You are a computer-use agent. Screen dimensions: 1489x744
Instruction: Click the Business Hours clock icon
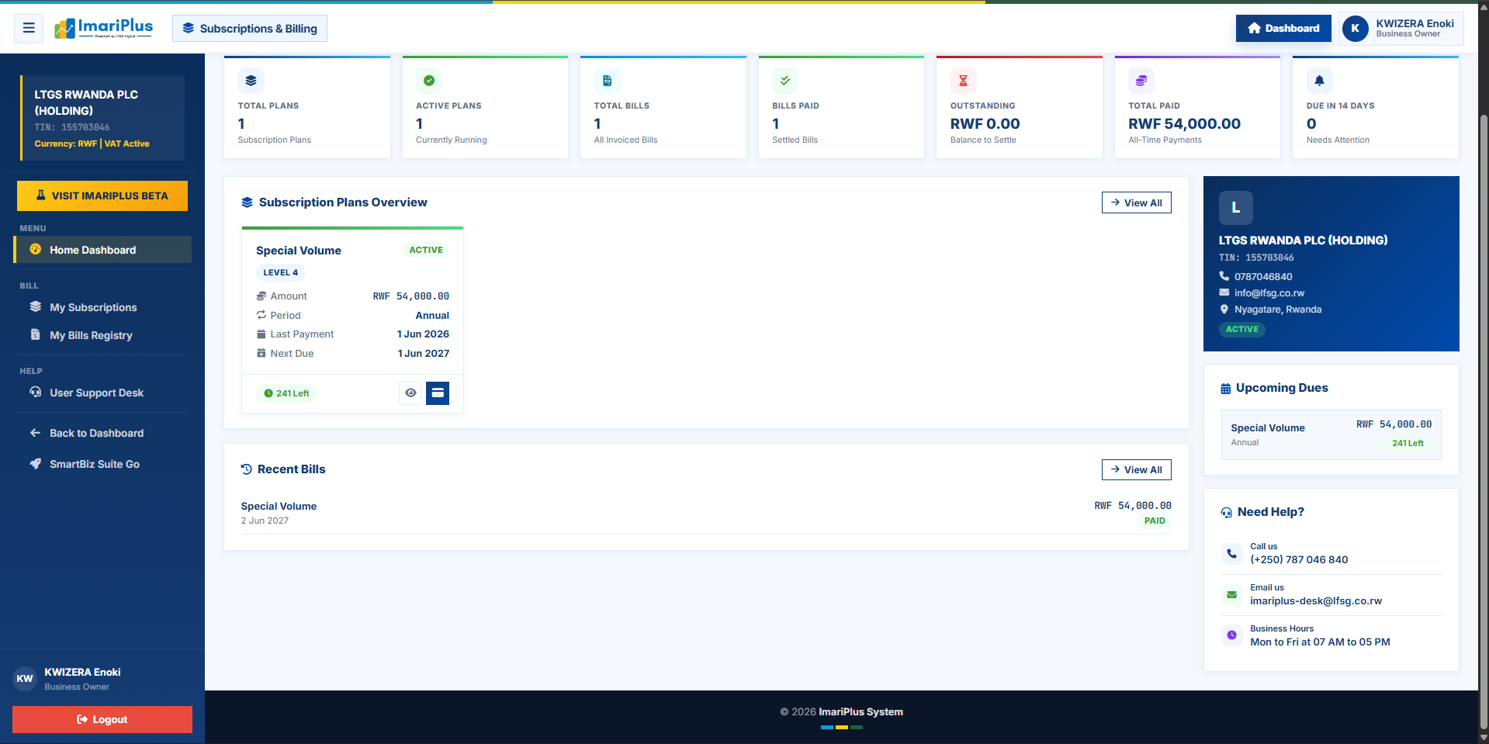1231,635
